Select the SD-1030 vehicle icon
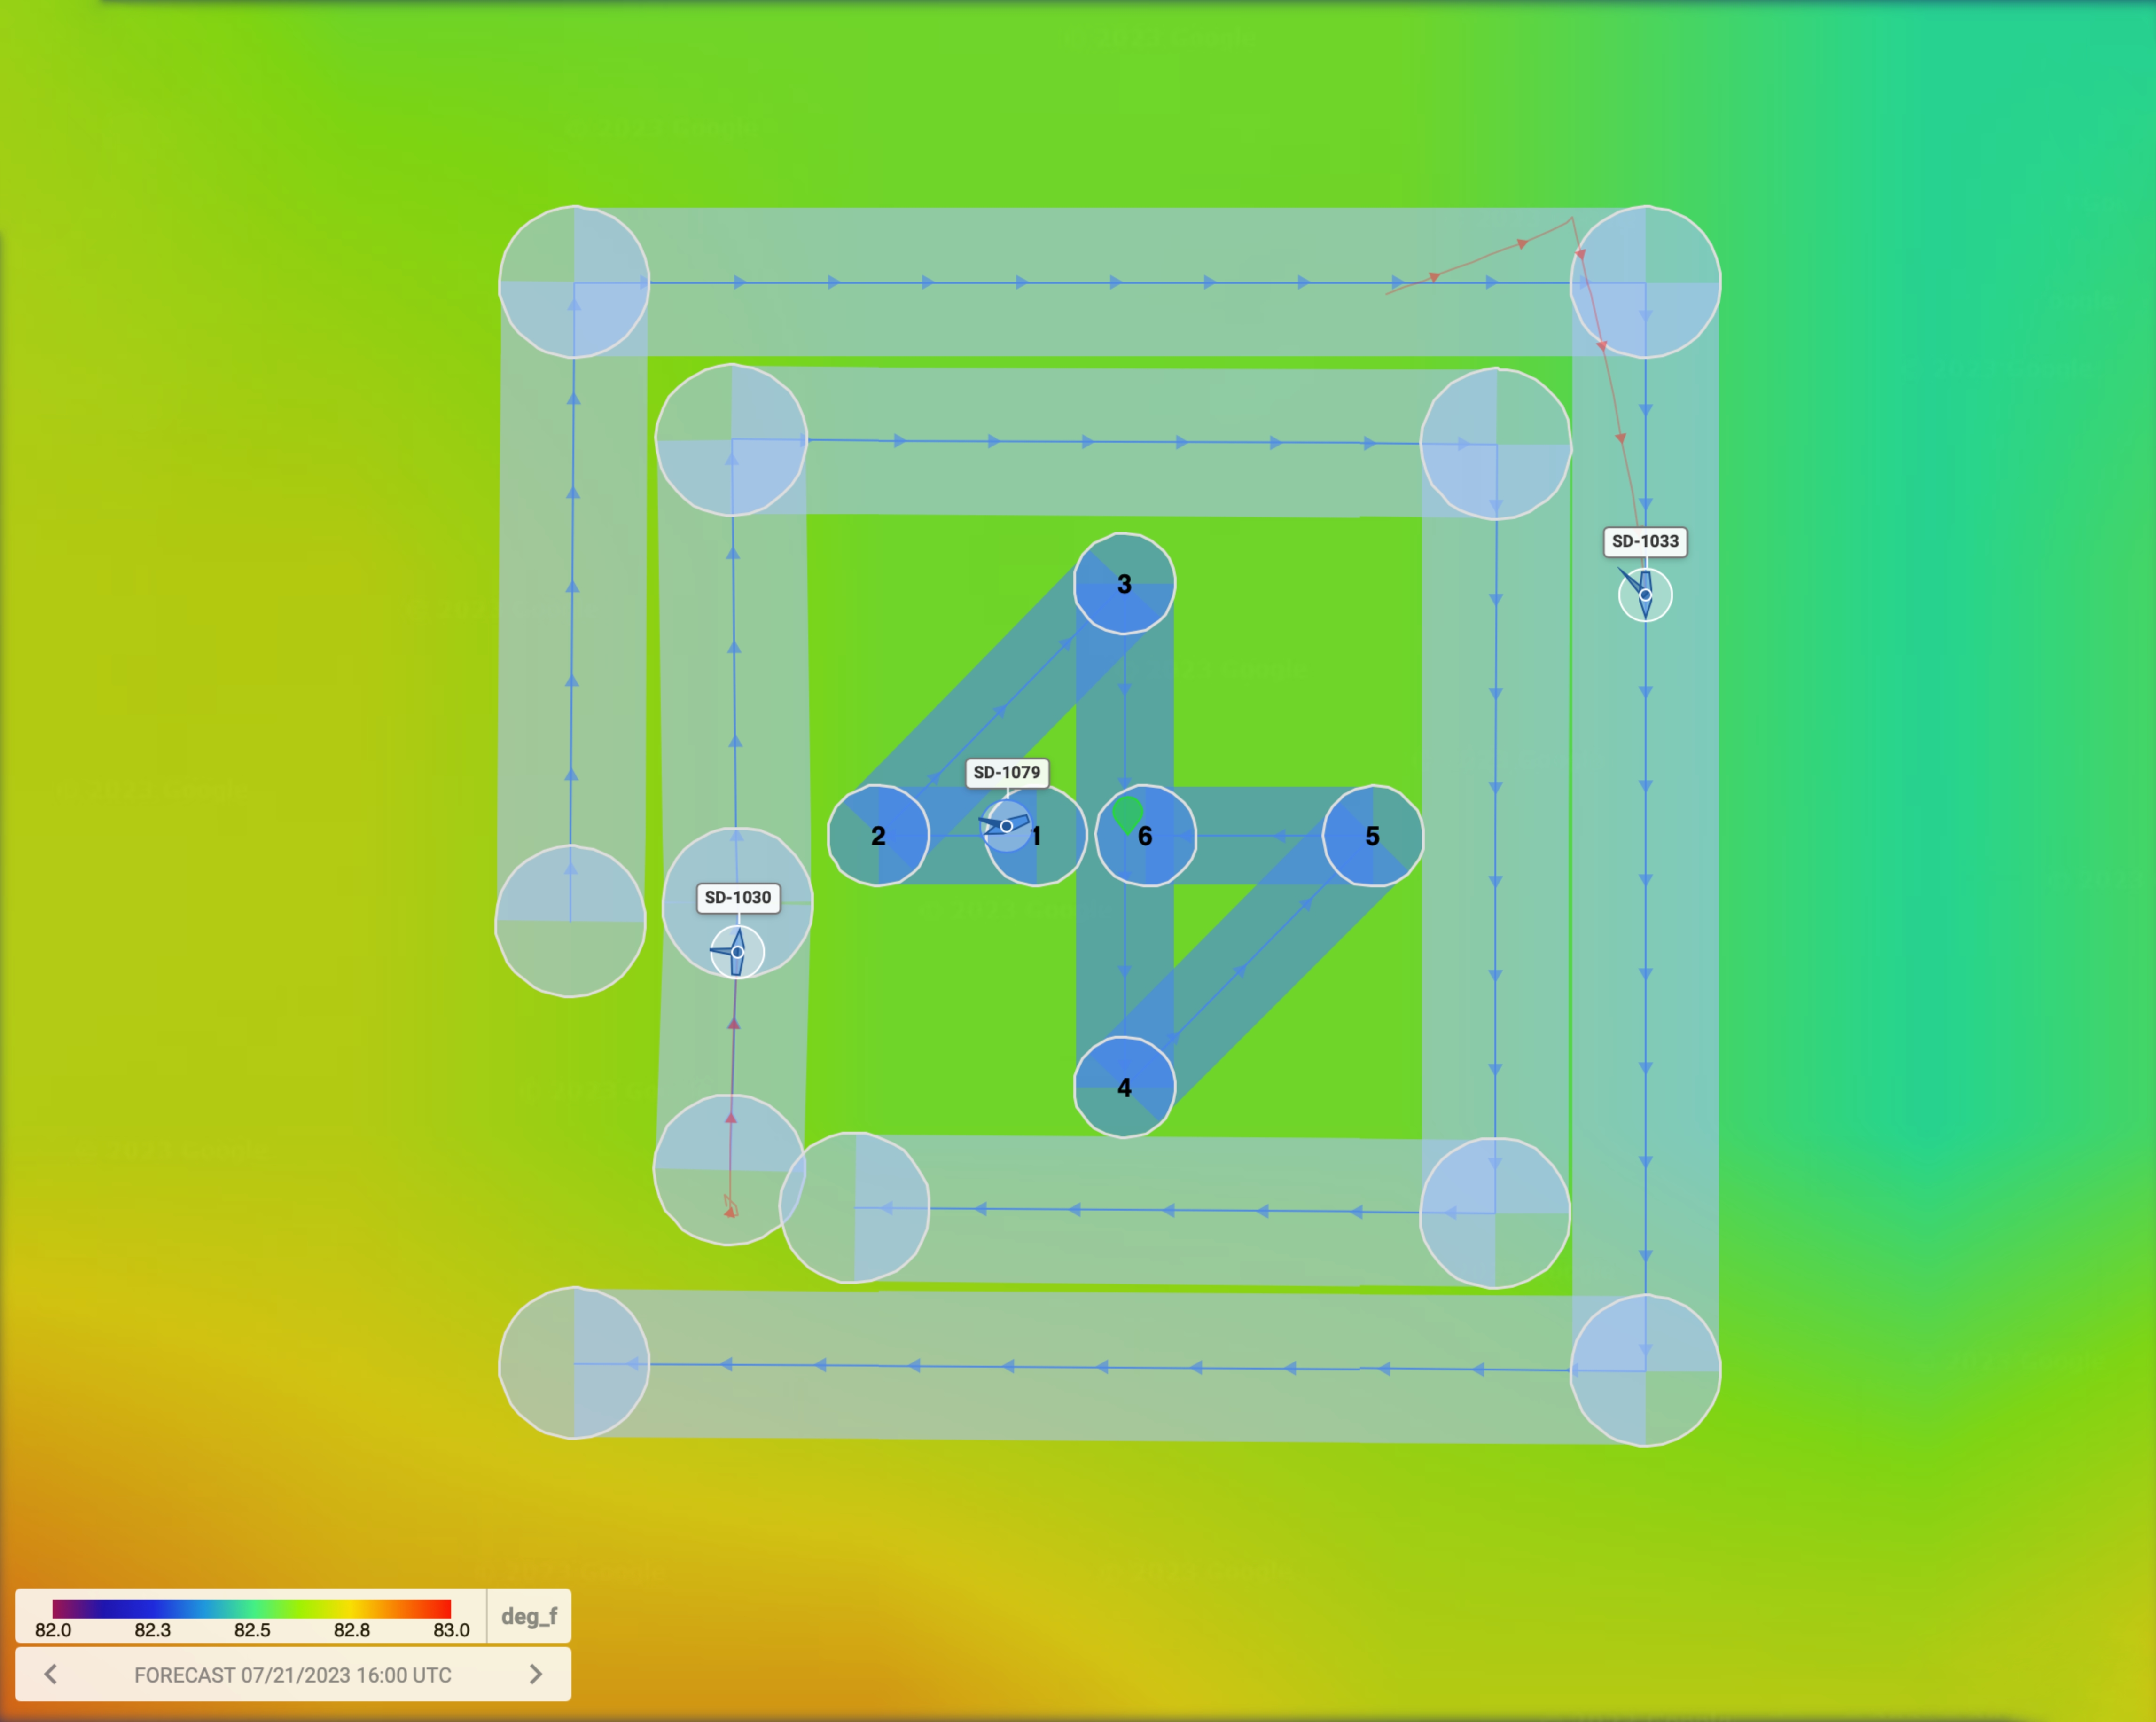This screenshot has width=2156, height=1722. (x=737, y=952)
